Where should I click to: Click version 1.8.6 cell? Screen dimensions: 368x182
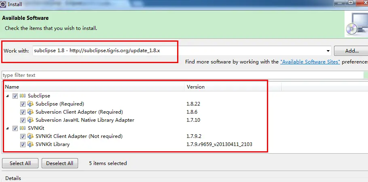tap(192, 112)
